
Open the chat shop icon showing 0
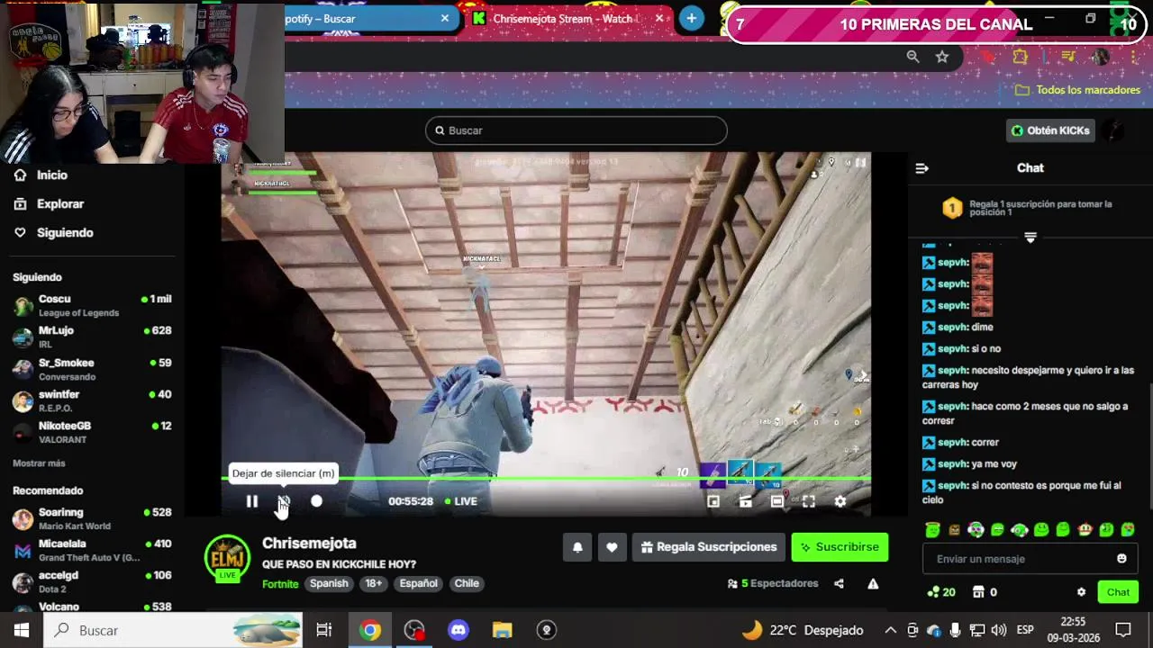click(x=983, y=592)
